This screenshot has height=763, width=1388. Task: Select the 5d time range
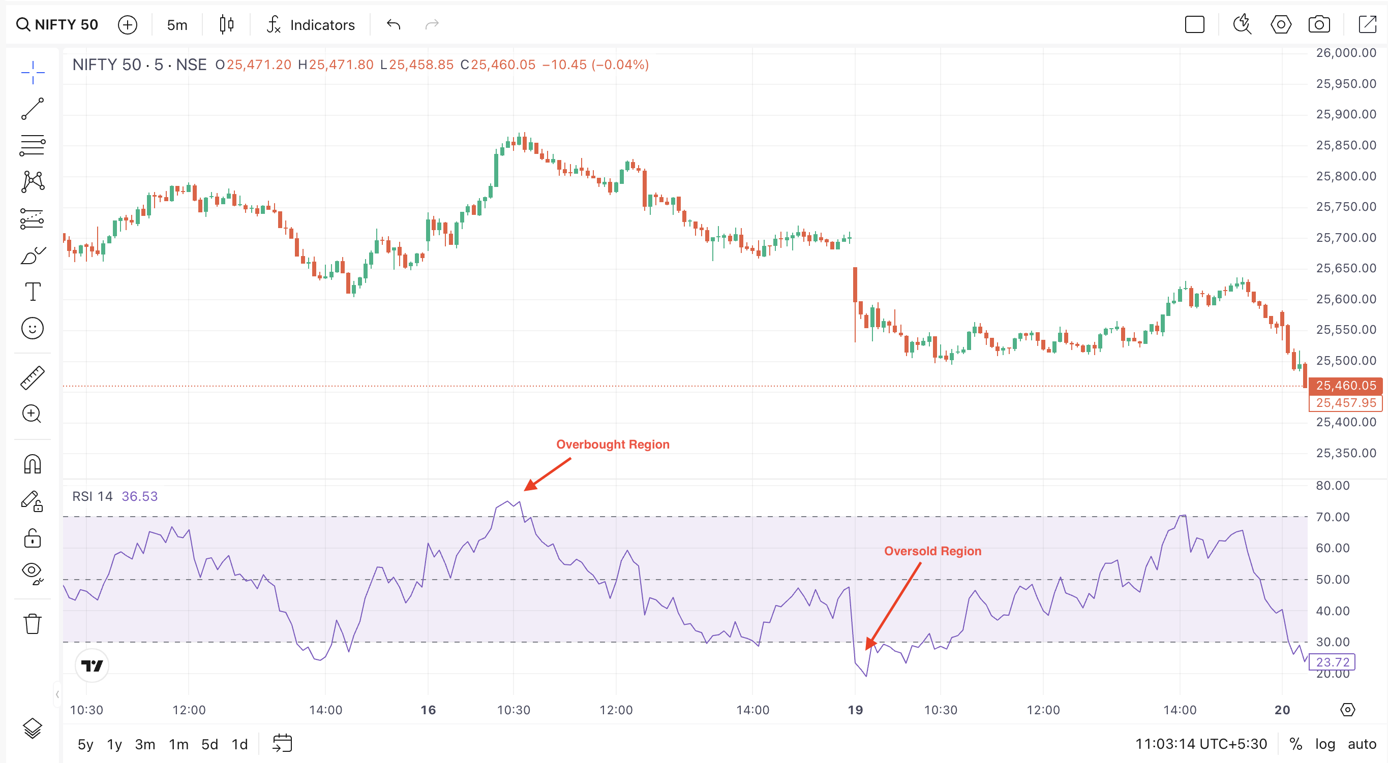209,744
